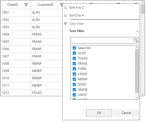This screenshot has height=122, width=146.
Task: Select cell with OrderID 1009
Action: tap(16, 71)
